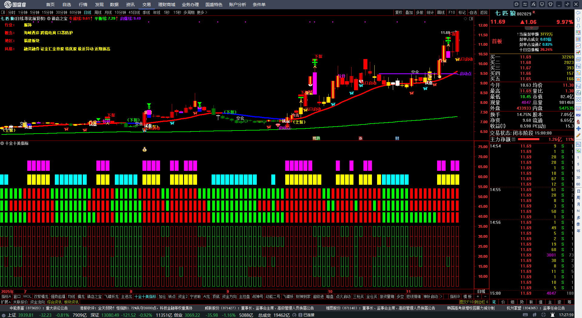
Task: Click the f(x) function sidebar icon
Action: pyautogui.click(x=578, y=93)
